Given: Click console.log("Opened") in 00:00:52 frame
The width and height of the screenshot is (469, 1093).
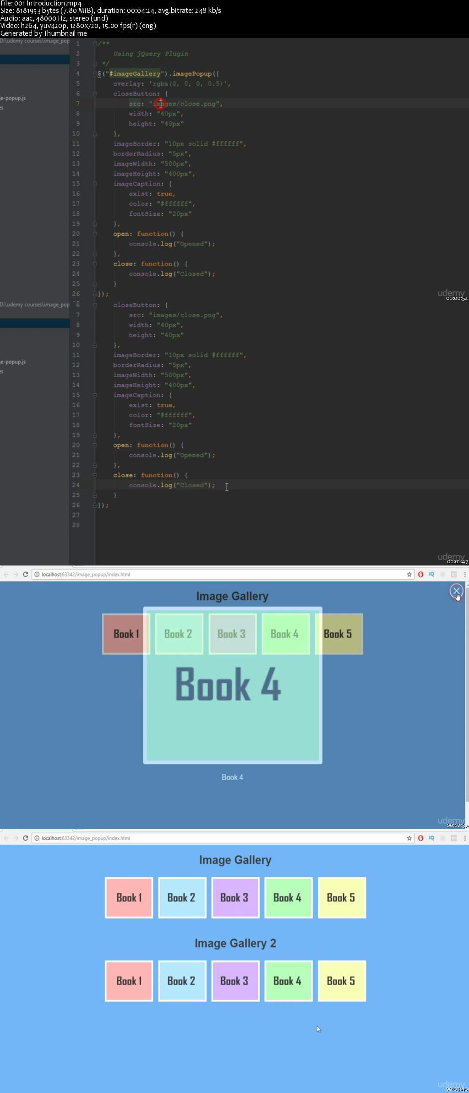Looking at the screenshot, I should point(172,244).
